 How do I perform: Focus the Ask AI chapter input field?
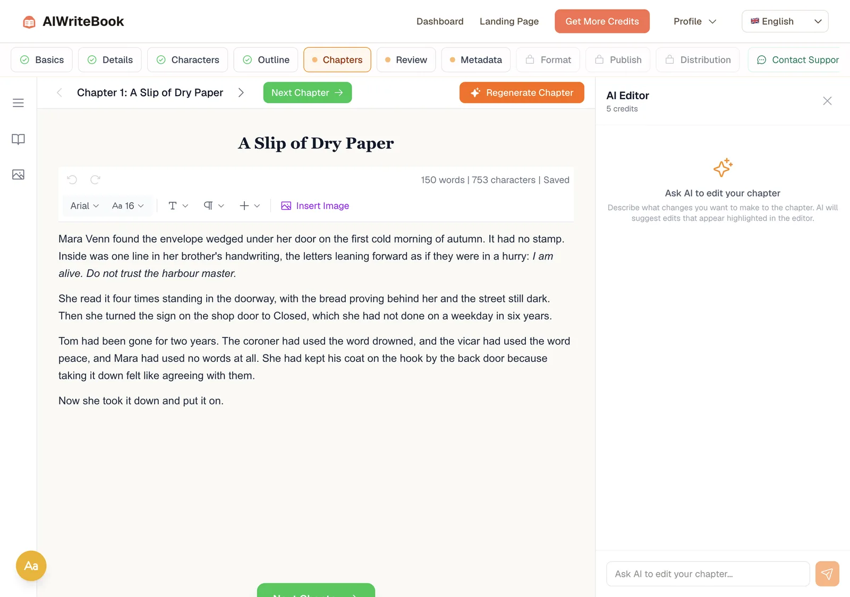coord(708,574)
